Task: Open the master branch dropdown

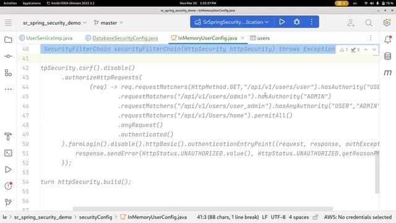Action: coord(108,23)
